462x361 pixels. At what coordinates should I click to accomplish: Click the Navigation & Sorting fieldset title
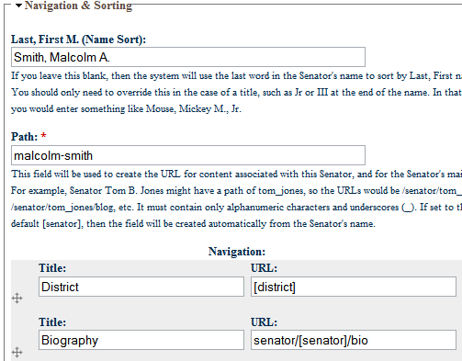coord(78,6)
